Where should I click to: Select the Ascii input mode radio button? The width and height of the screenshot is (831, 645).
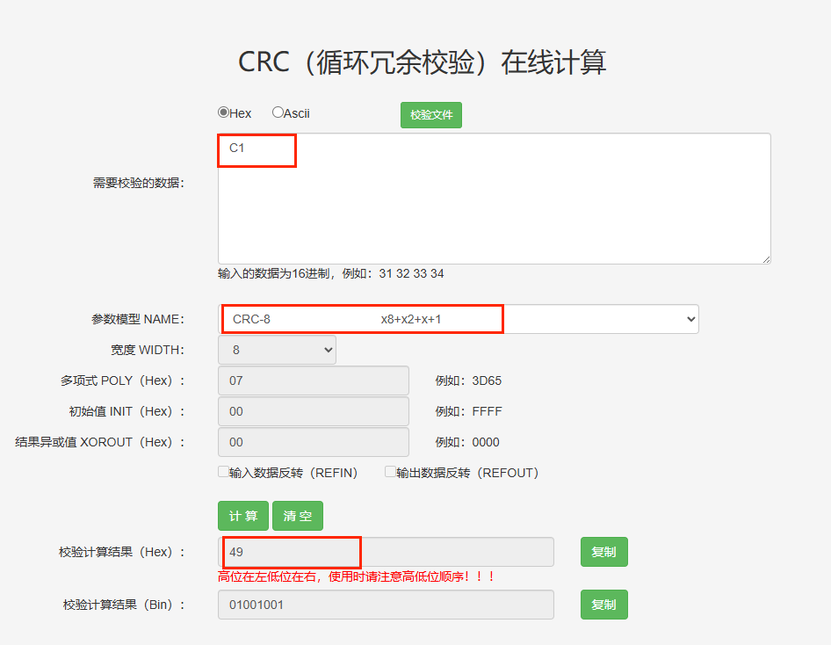[278, 112]
